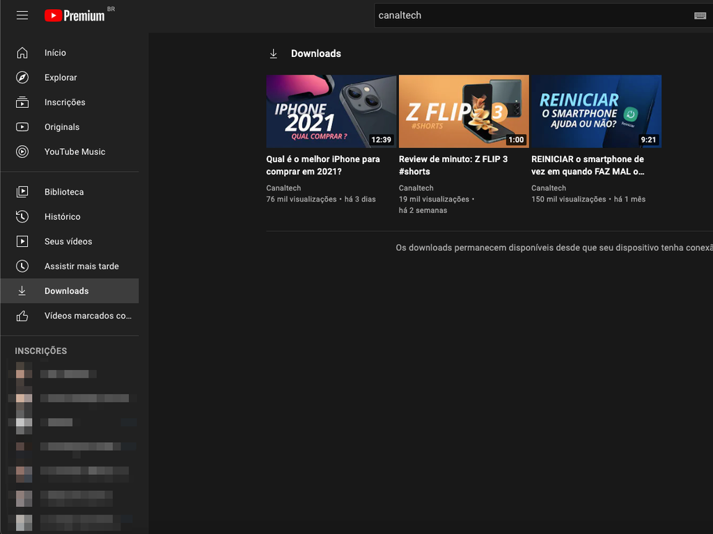Click the Histórico clock icon
The height and width of the screenshot is (534, 713).
(x=22, y=217)
